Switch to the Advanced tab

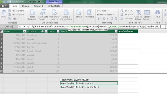pos(38,6)
